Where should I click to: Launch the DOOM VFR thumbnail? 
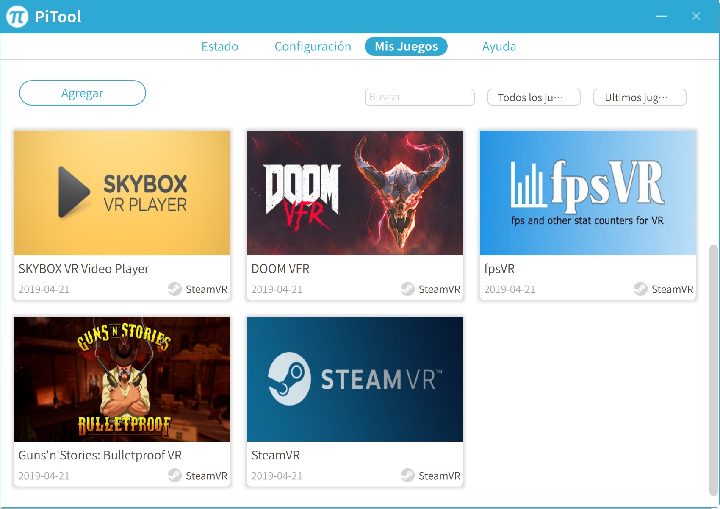tap(355, 193)
